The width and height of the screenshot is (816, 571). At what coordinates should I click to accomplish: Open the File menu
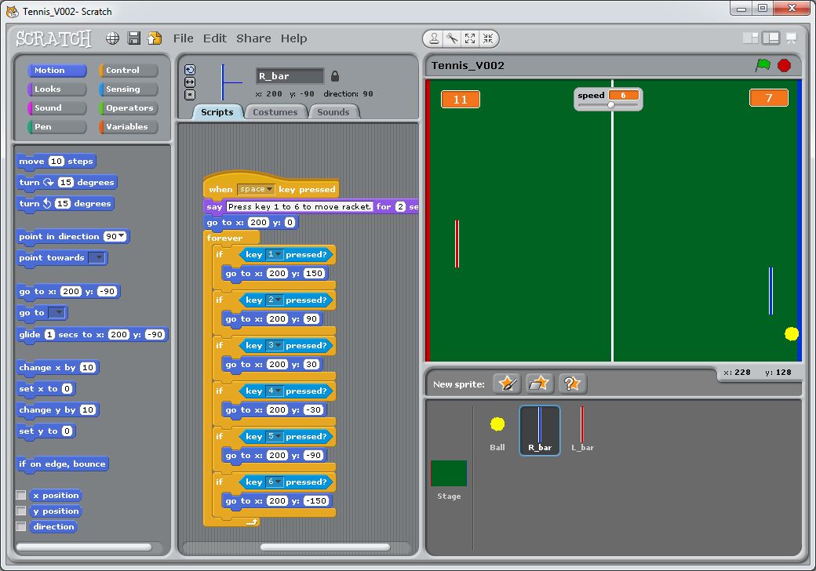183,38
